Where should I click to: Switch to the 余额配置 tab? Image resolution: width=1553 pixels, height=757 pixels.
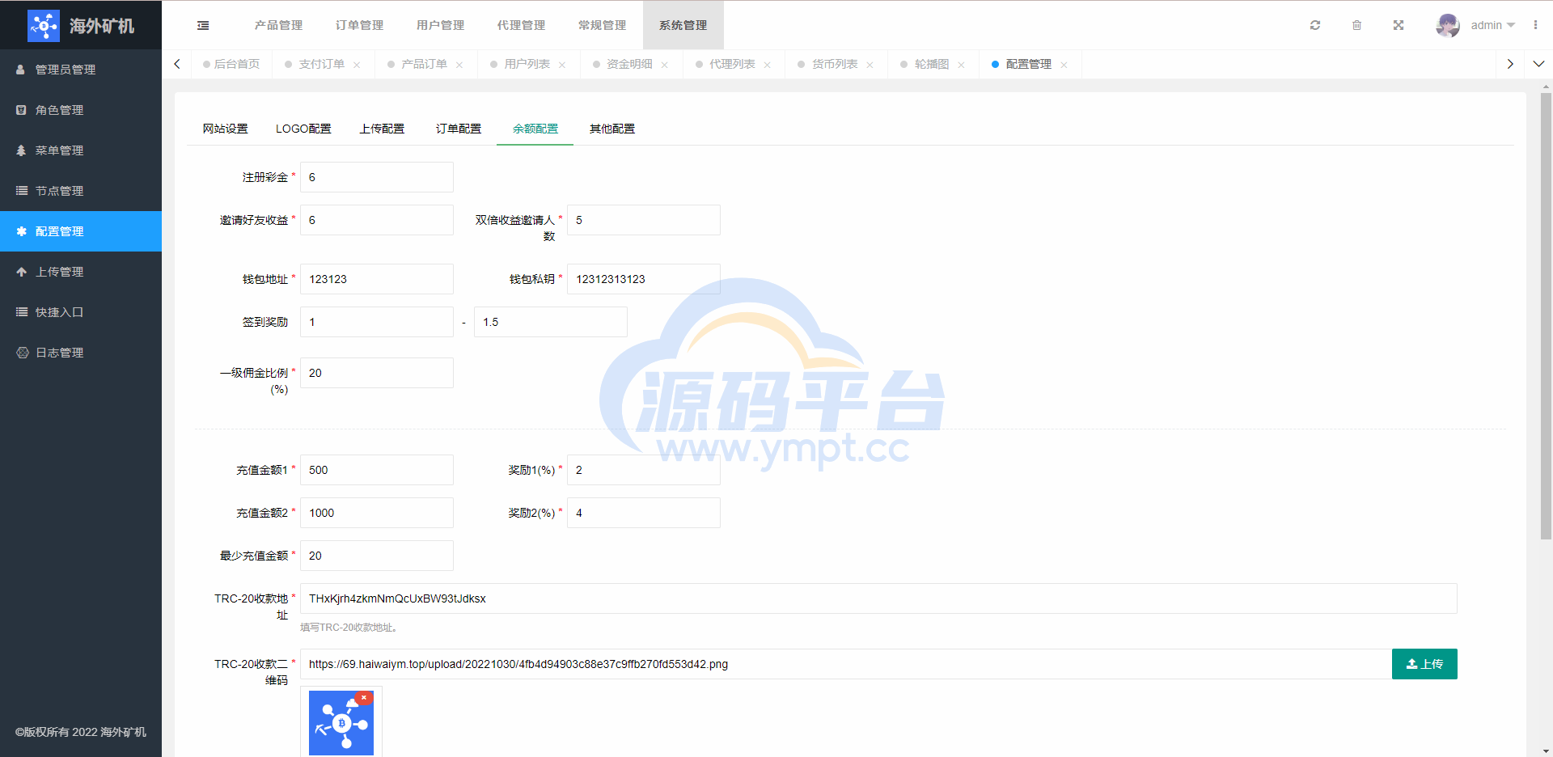pyautogui.click(x=535, y=129)
